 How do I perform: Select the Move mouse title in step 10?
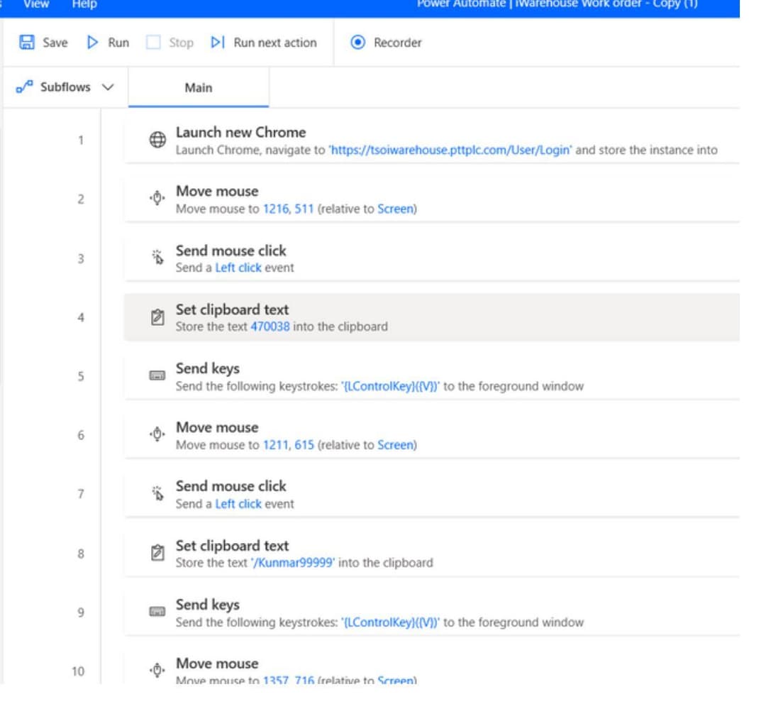pyautogui.click(x=217, y=664)
